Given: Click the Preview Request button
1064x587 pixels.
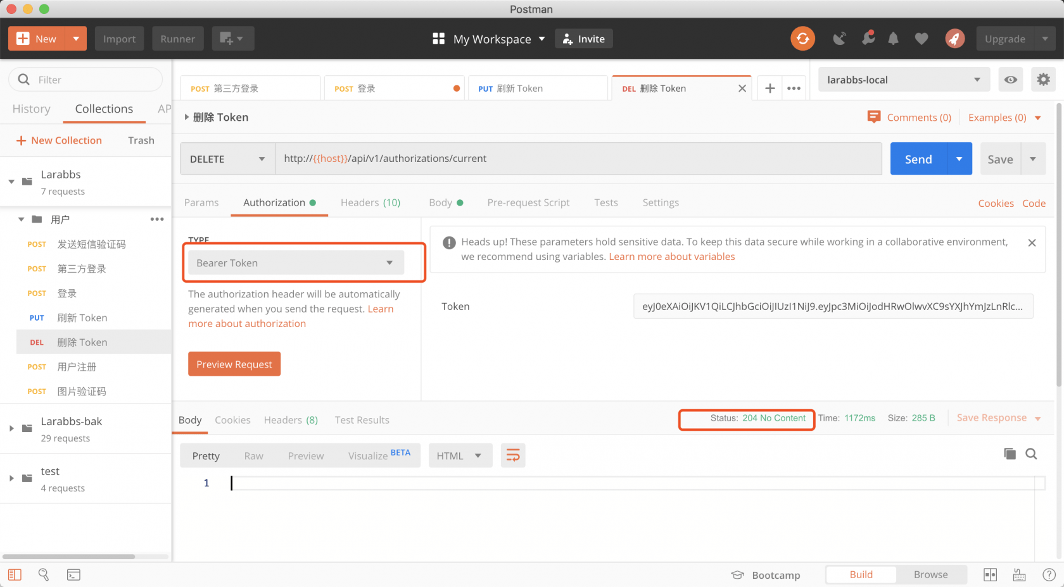Looking at the screenshot, I should [234, 364].
